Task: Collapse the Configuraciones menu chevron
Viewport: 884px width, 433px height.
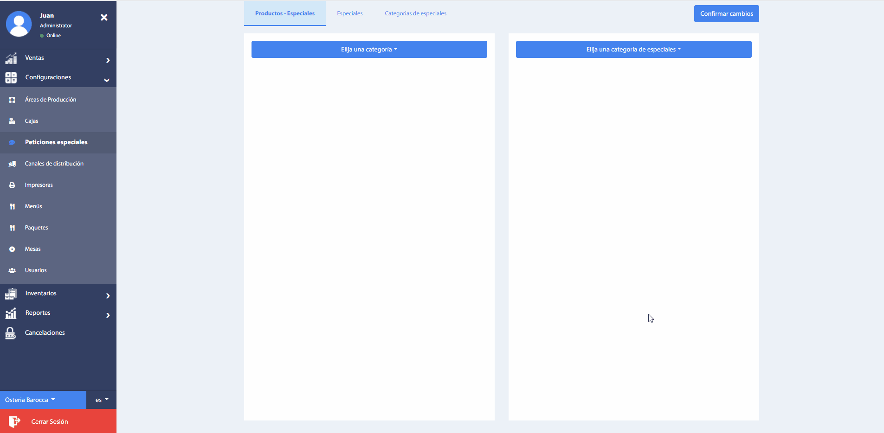Action: coord(107,80)
